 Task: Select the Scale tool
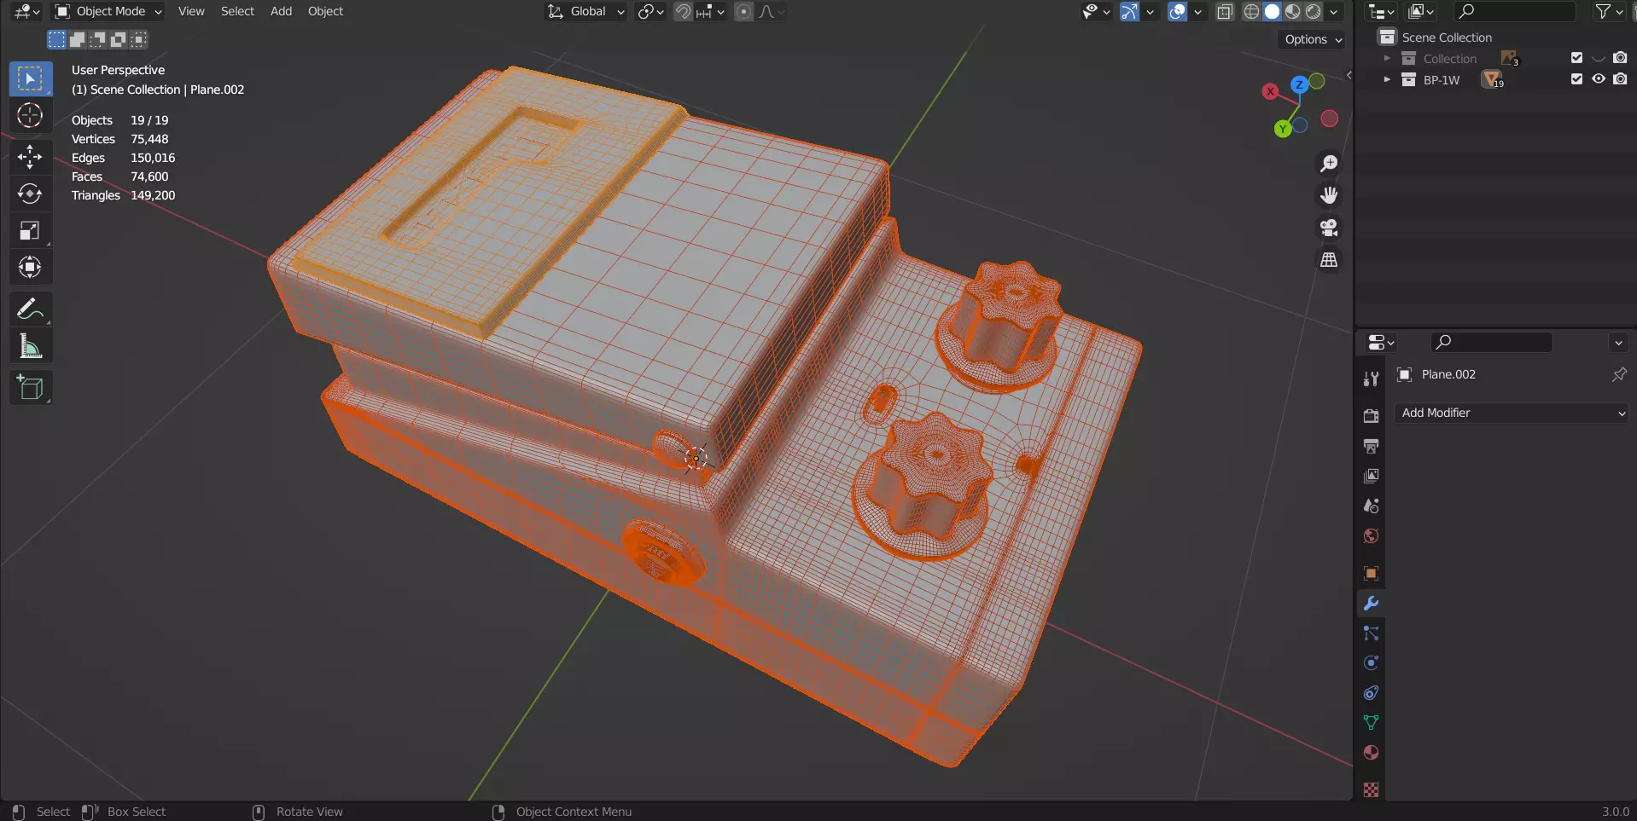[31, 230]
